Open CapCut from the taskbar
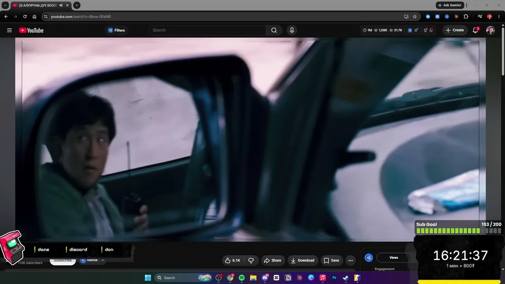This screenshot has height=284, width=505. pos(276,278)
